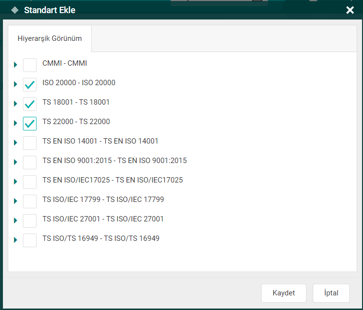Select the 'ISO 20000 - ISO 20000' label
This screenshot has width=363, height=310.
point(79,83)
